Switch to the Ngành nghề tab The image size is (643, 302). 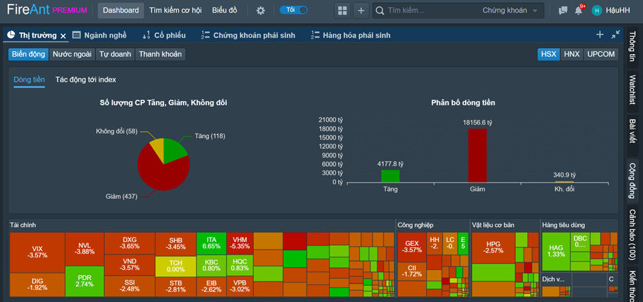(100, 35)
